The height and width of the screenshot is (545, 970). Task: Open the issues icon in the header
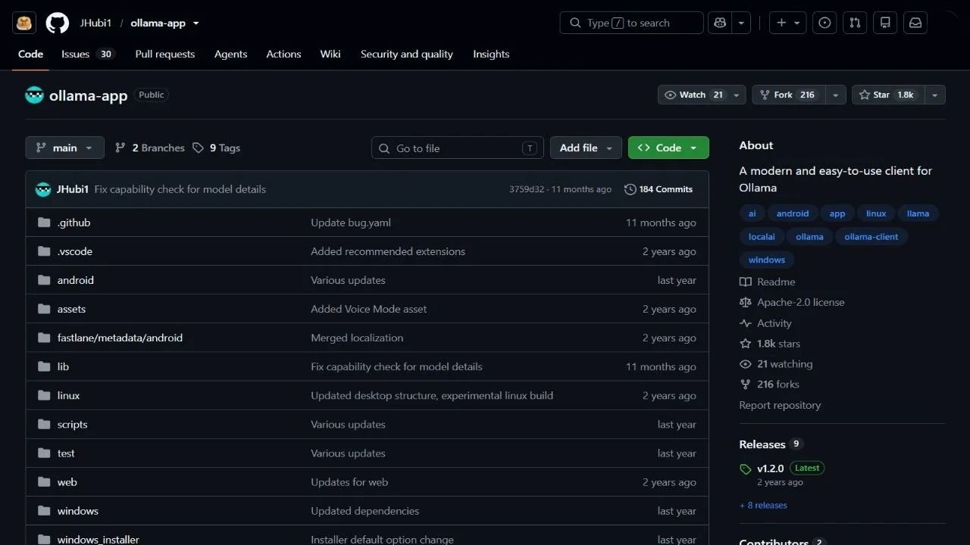point(824,23)
